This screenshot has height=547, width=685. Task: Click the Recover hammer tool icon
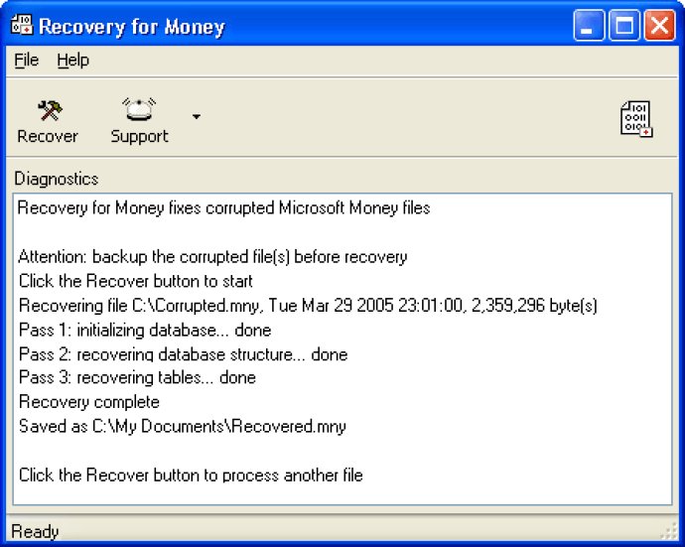(x=50, y=110)
